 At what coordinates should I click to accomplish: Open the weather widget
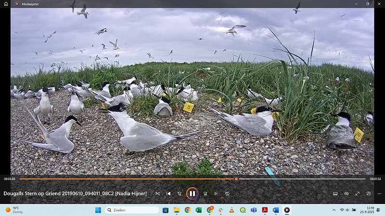click(x=14, y=210)
